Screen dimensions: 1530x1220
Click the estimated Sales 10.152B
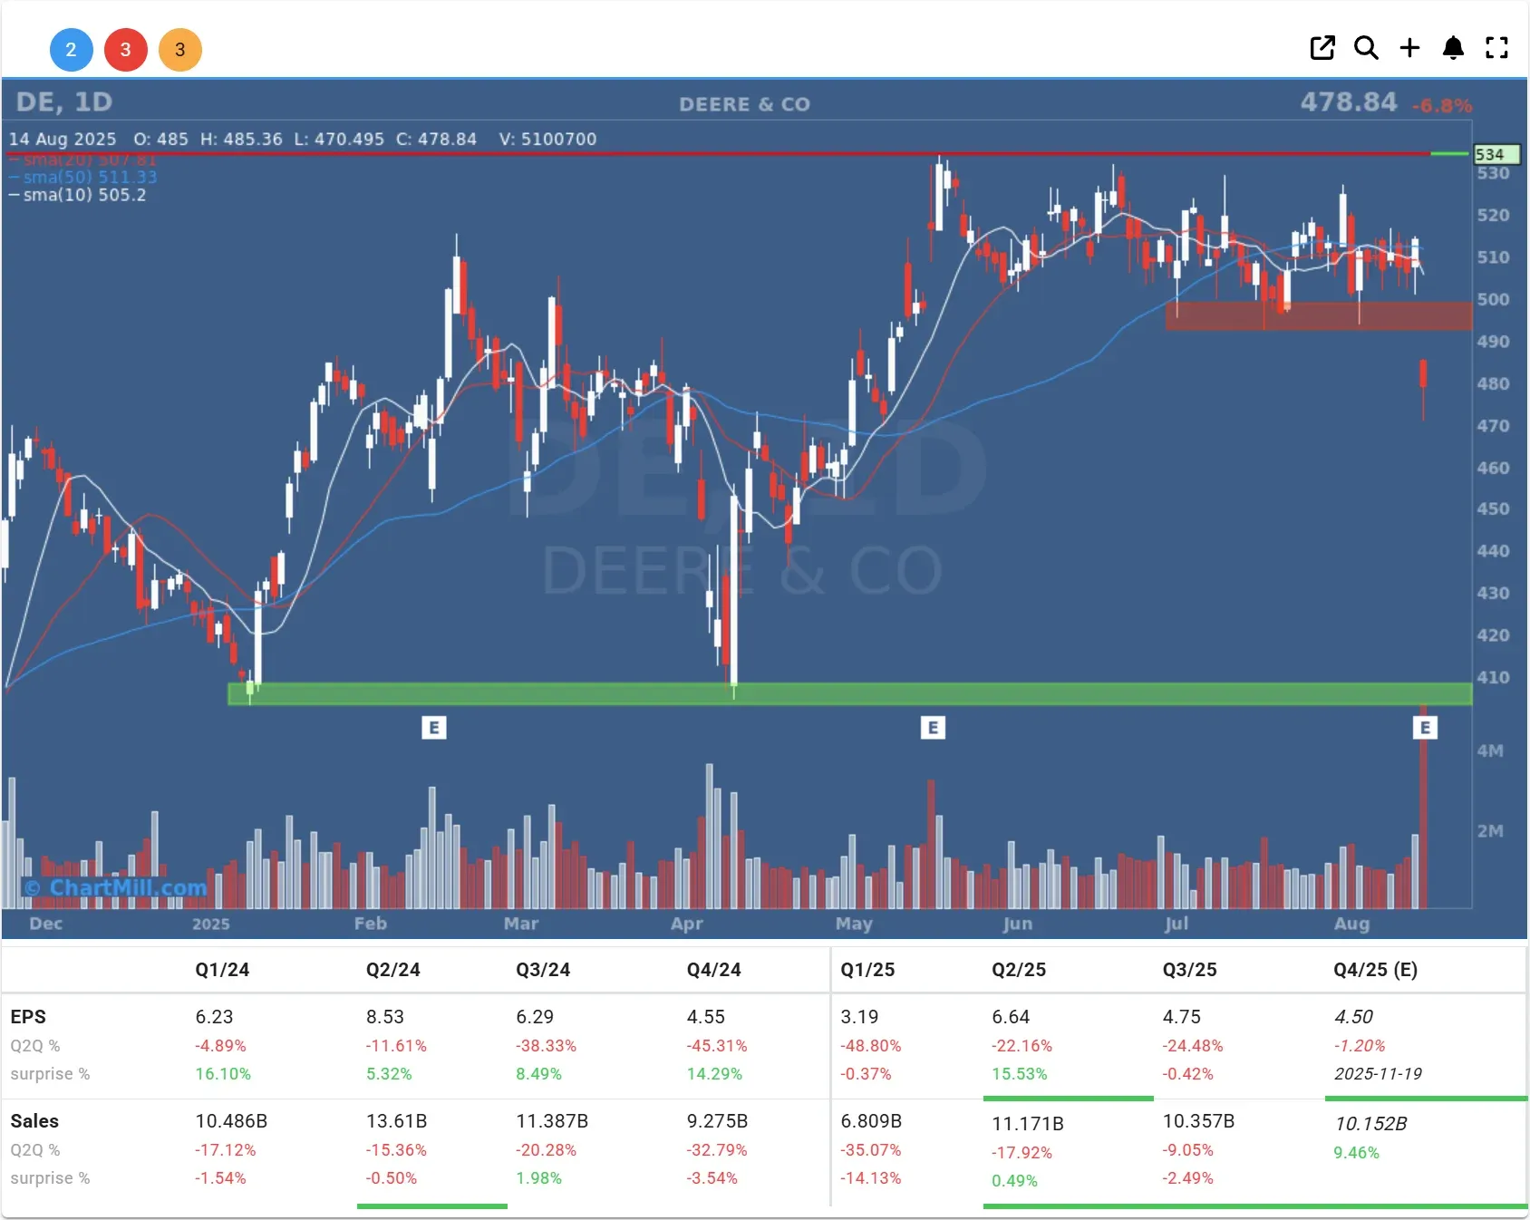tap(1370, 1124)
